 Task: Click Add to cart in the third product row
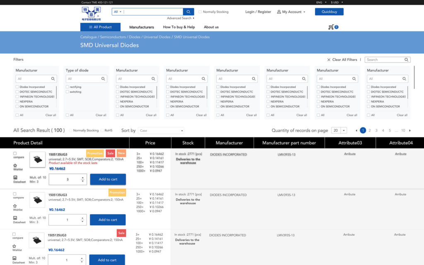pyautogui.click(x=107, y=260)
